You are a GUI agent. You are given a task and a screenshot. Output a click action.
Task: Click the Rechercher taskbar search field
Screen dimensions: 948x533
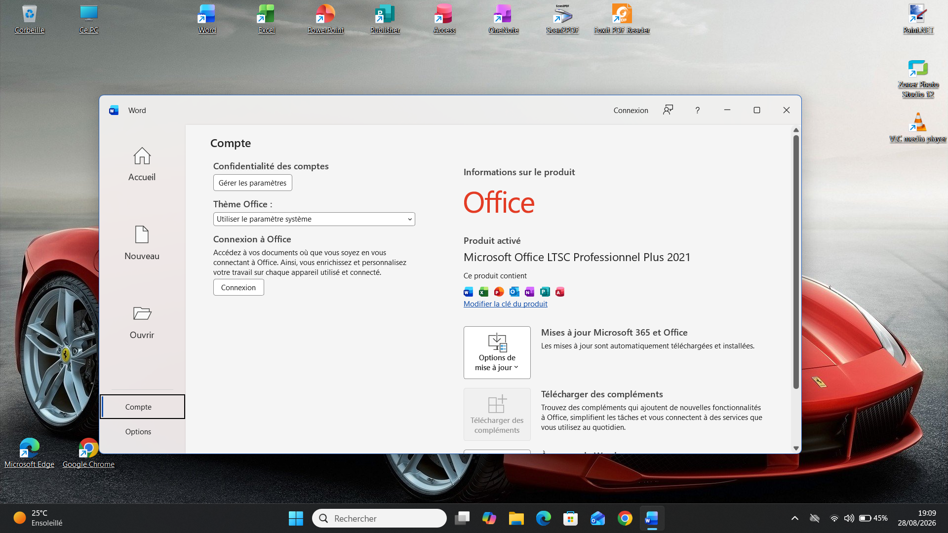coord(379,518)
